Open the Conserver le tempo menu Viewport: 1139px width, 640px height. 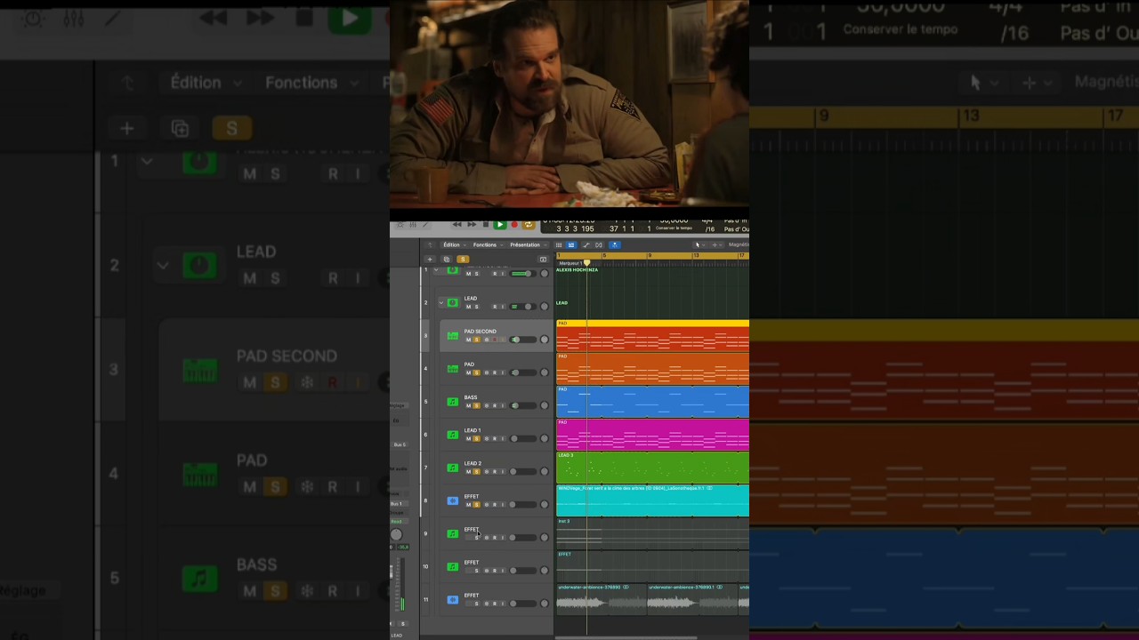pos(673,228)
